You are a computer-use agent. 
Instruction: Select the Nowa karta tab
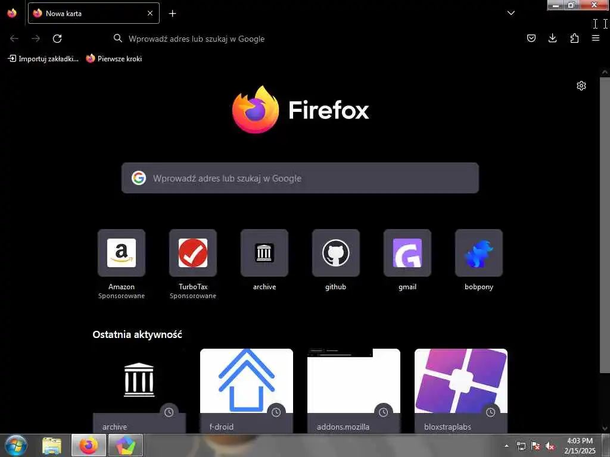pyautogui.click(x=94, y=13)
